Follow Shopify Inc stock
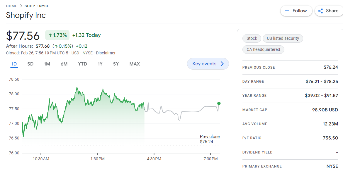Screen dimensions: 343x169 [x=296, y=11]
